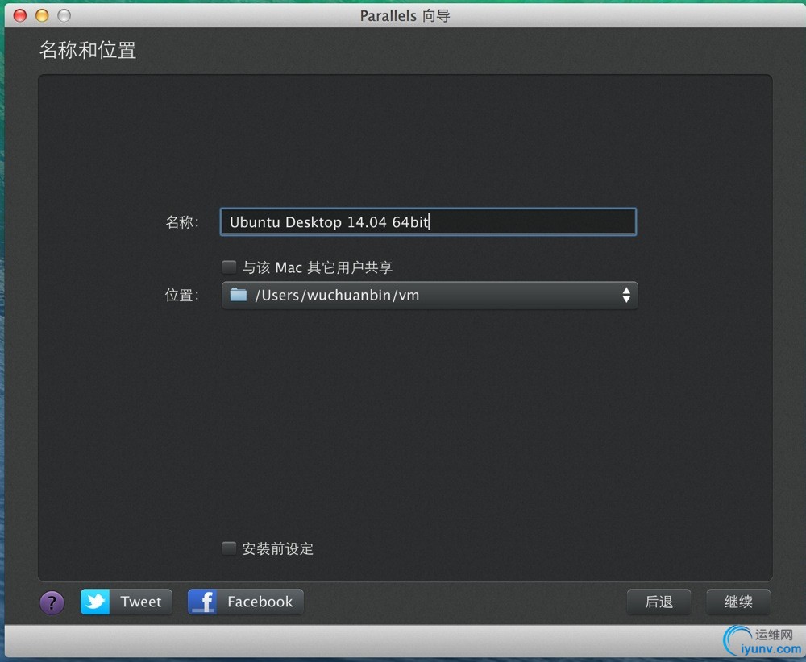The height and width of the screenshot is (662, 806).
Task: Close the Parallels wizard window
Action: pyautogui.click(x=20, y=15)
